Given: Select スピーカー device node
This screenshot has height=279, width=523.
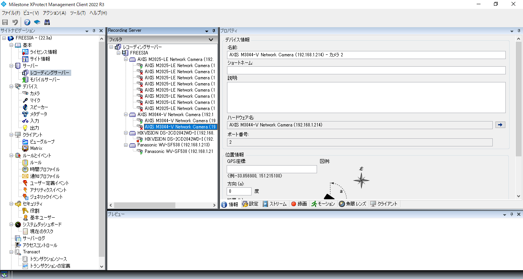Looking at the screenshot, I should [x=39, y=107].
